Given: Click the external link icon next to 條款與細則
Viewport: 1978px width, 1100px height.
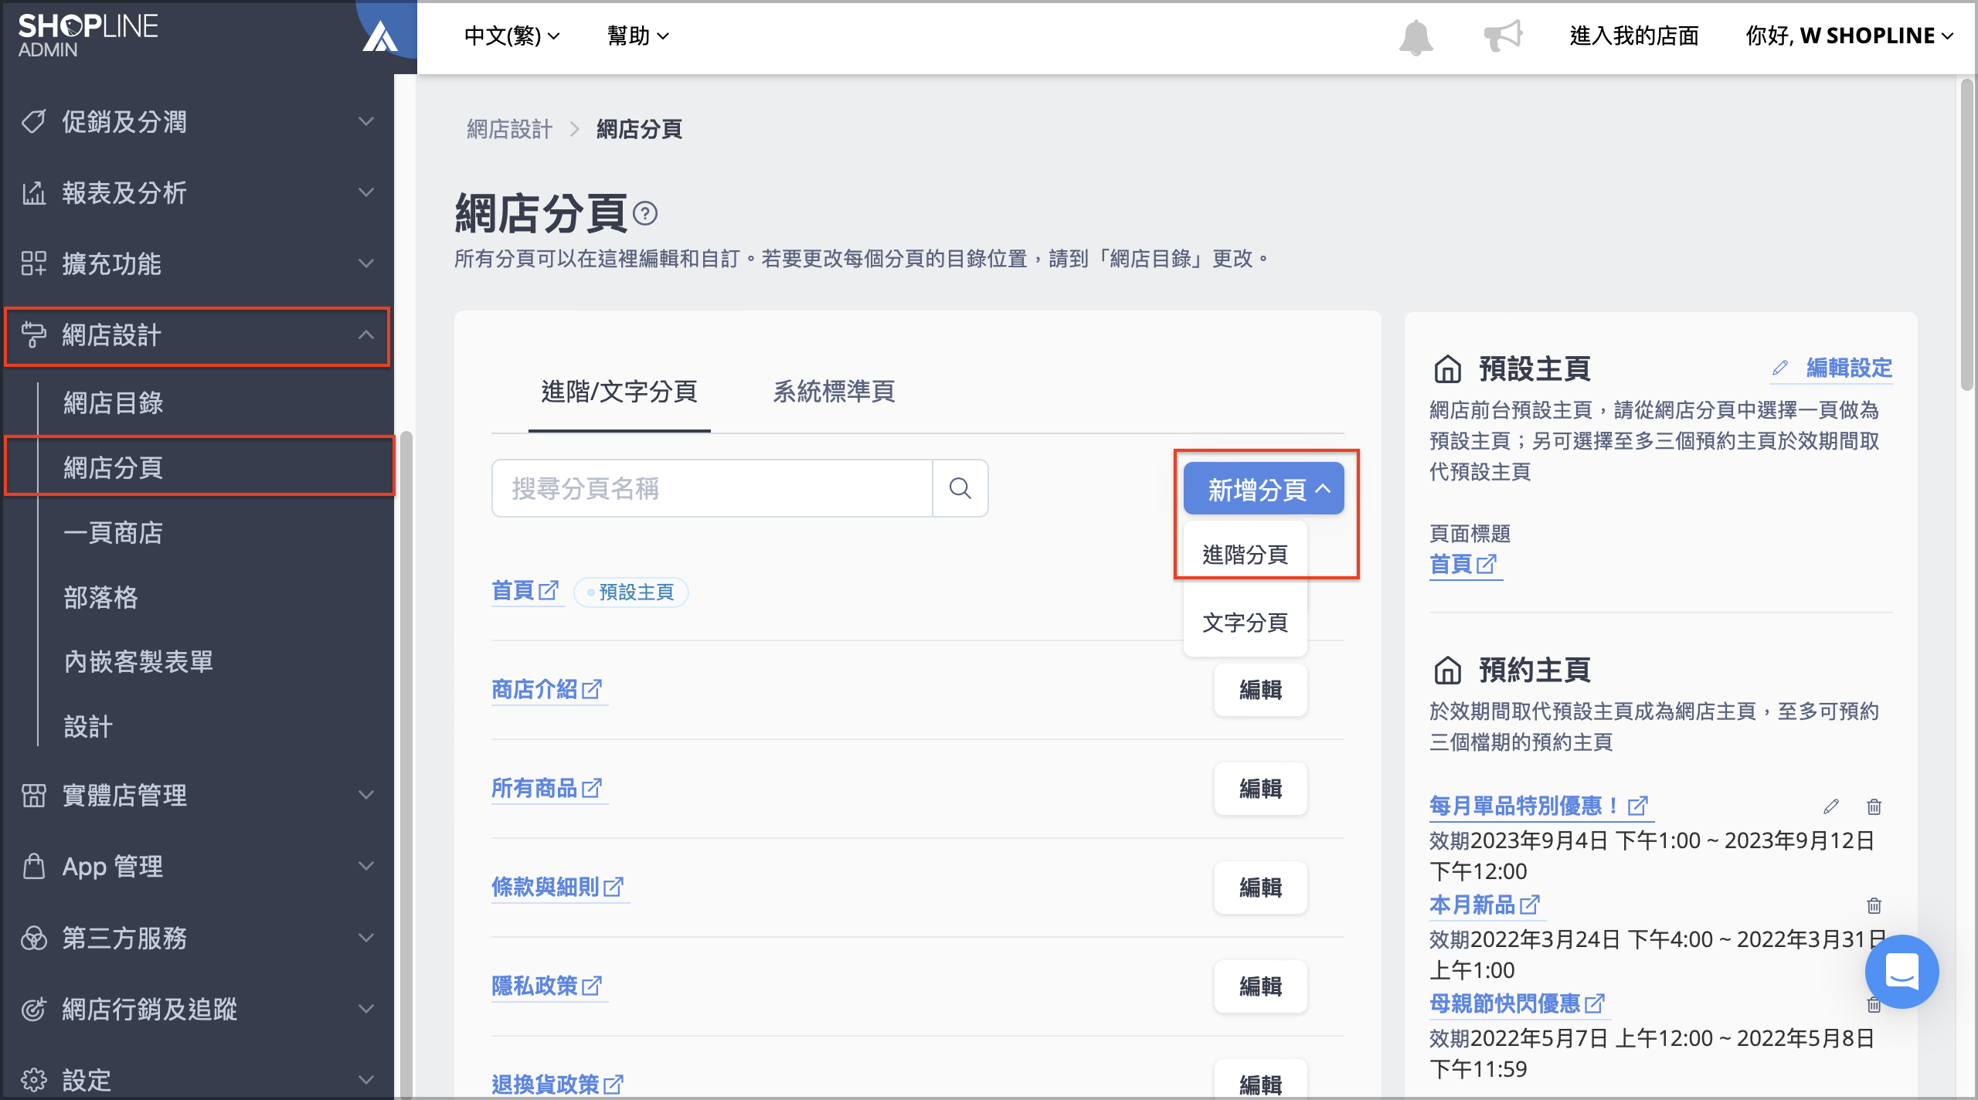Looking at the screenshot, I should point(613,887).
